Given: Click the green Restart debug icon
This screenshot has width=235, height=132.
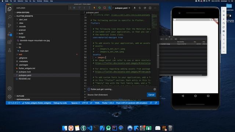Looking at the screenshot, I should pyautogui.click(x=100, y=8).
